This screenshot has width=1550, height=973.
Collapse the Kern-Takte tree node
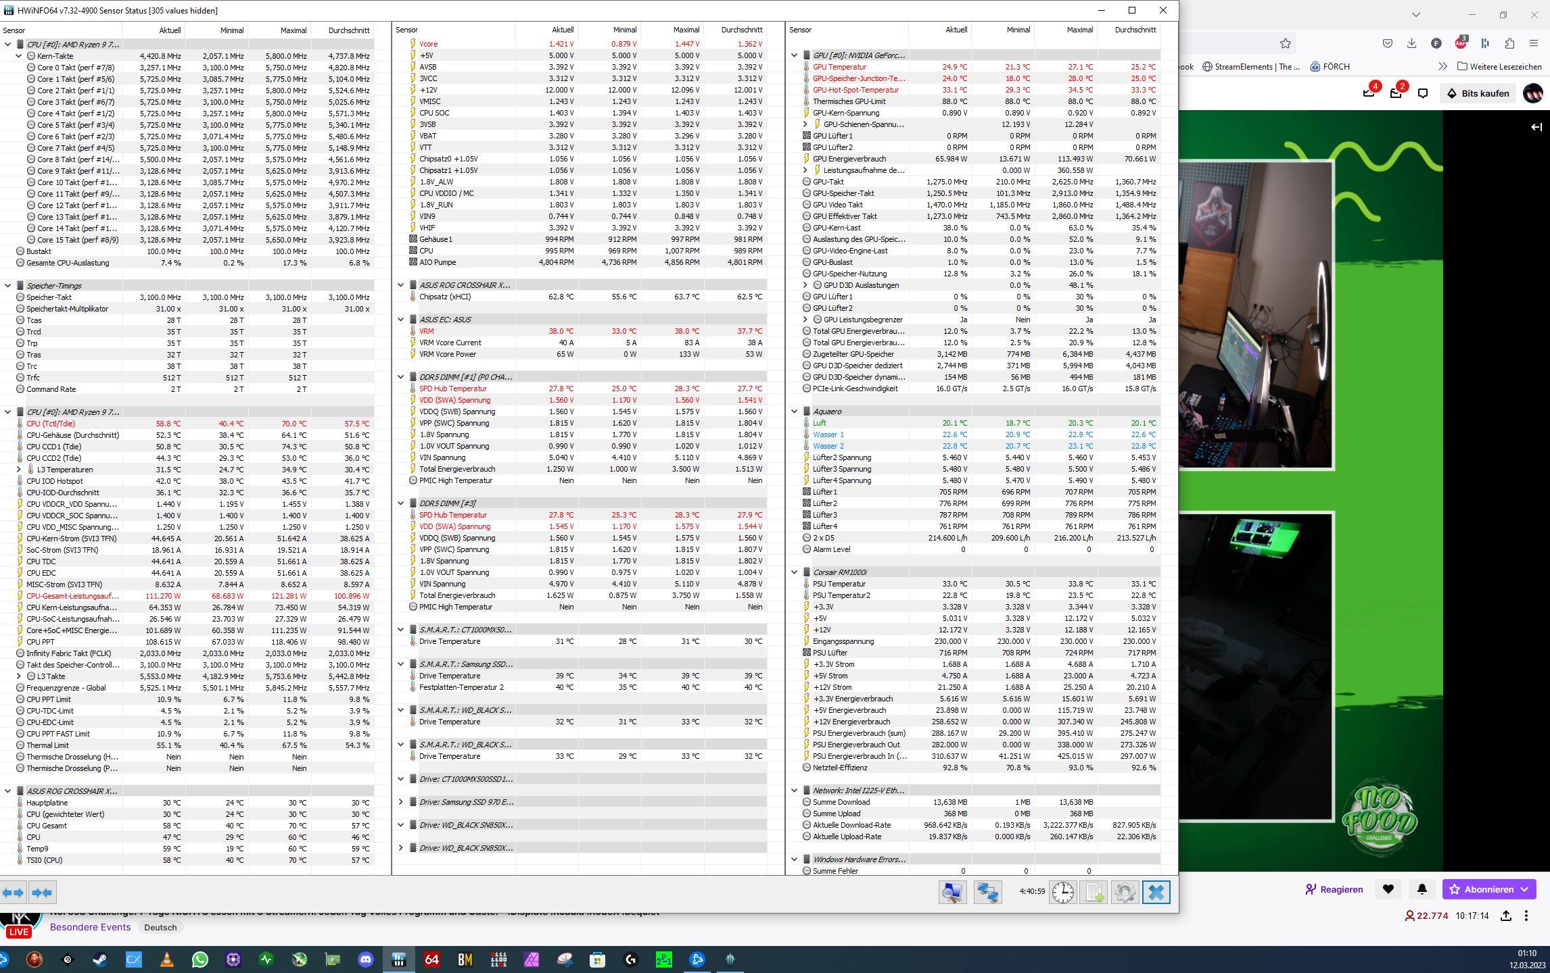click(19, 56)
